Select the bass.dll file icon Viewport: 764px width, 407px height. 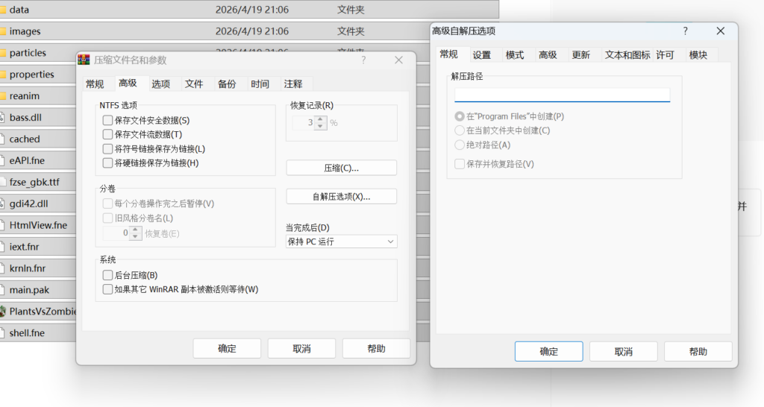(3, 118)
